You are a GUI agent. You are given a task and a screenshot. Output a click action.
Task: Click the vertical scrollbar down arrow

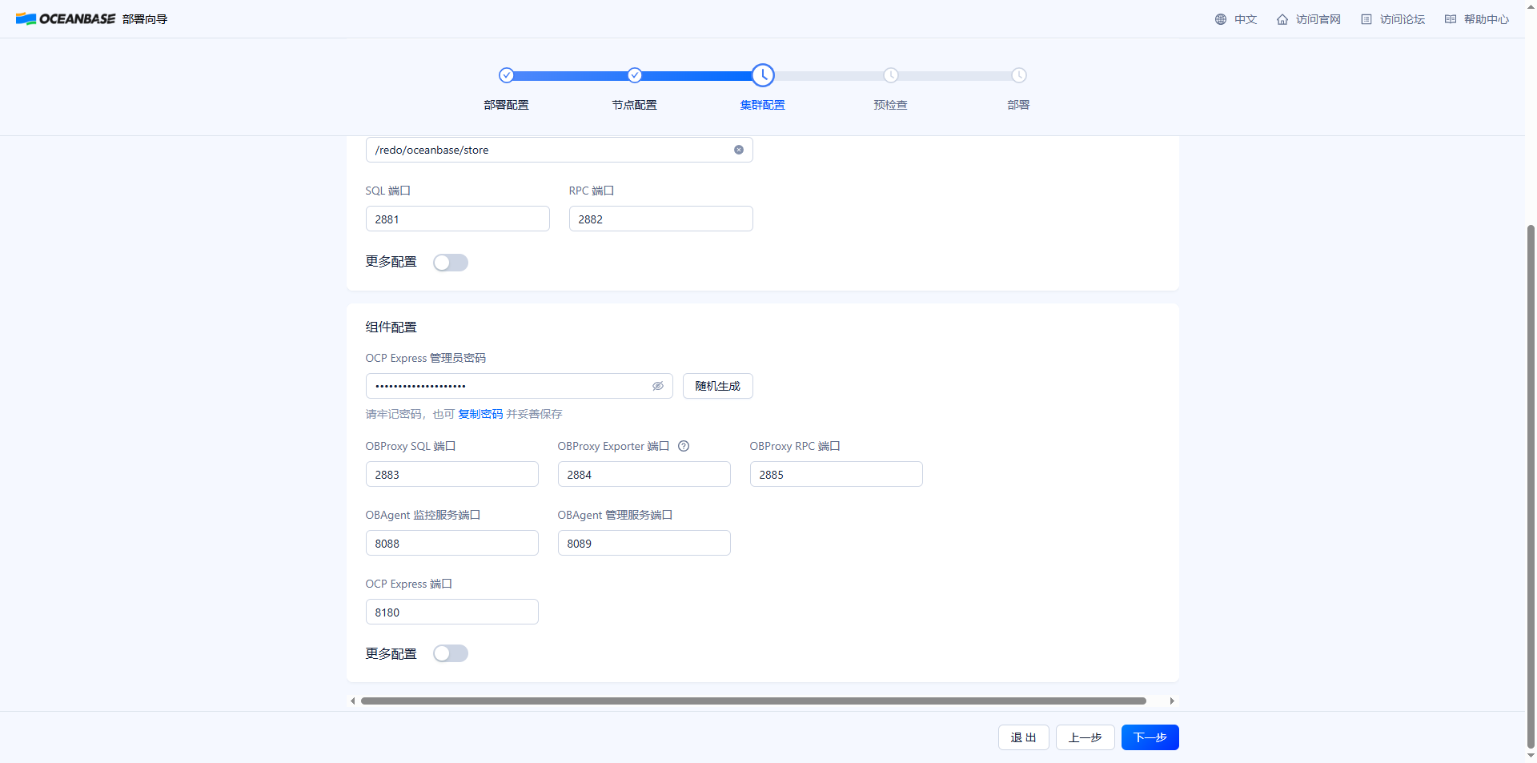point(1531,755)
